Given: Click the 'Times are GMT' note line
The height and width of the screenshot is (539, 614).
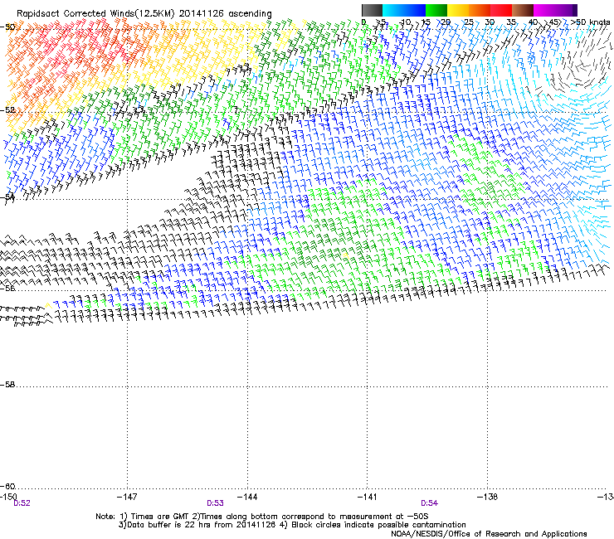Looking at the screenshot, I should click(x=262, y=517).
